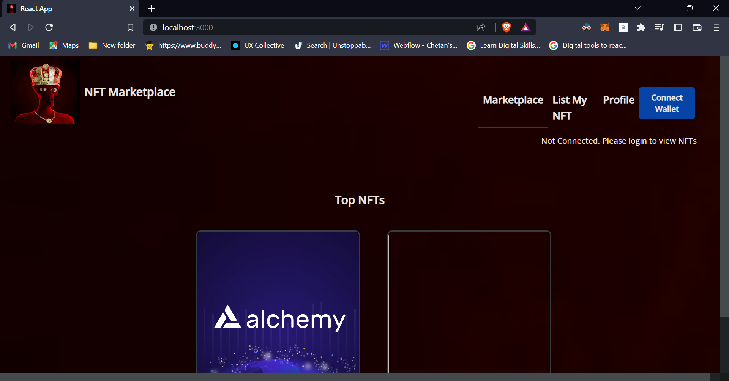Open the sidebar panel icon
729x381 pixels.
coord(678,27)
